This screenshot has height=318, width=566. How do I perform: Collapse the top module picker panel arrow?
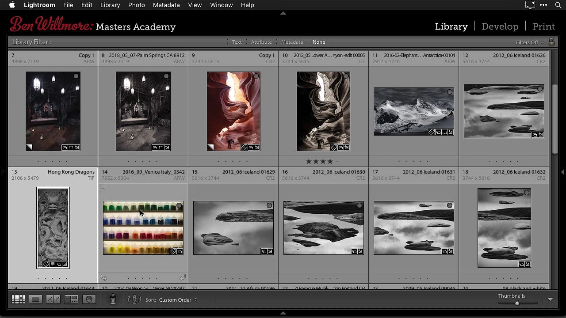(283, 13)
